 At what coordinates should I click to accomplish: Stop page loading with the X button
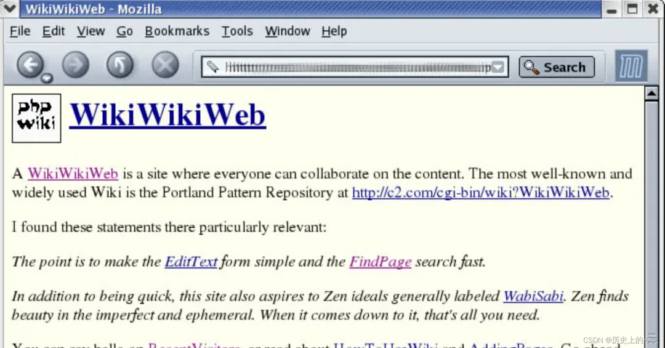166,65
